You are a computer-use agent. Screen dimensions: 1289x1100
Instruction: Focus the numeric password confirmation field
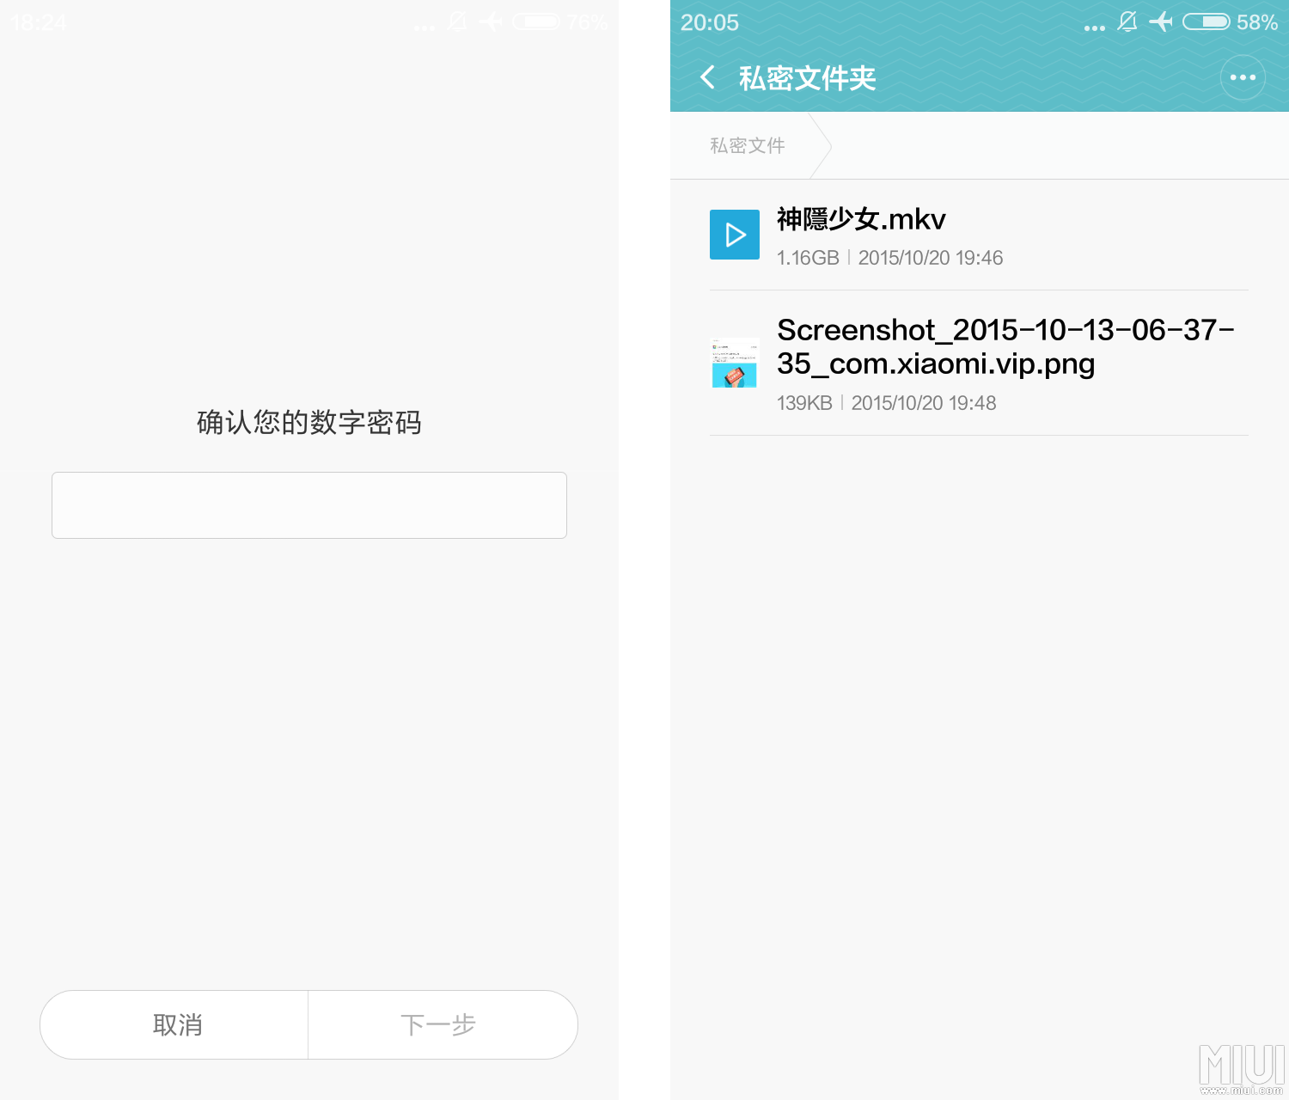(x=309, y=505)
